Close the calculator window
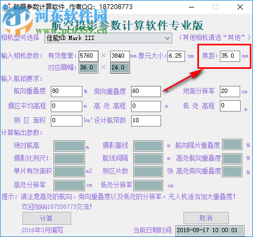Image resolution: width=253 pixels, height=237 pixels. click(x=240, y=7)
